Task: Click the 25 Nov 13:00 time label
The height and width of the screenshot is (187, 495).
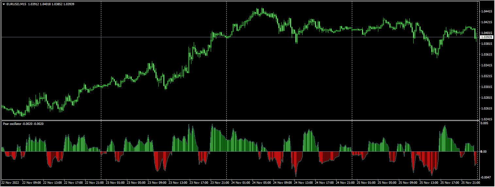Action: click(x=429, y=183)
